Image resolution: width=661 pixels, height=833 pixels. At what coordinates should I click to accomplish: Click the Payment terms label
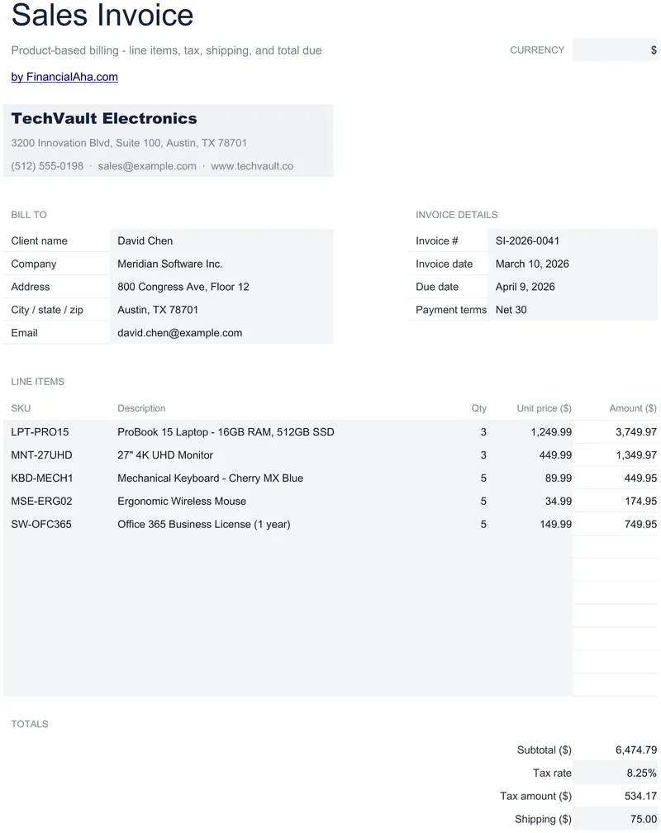(x=451, y=310)
